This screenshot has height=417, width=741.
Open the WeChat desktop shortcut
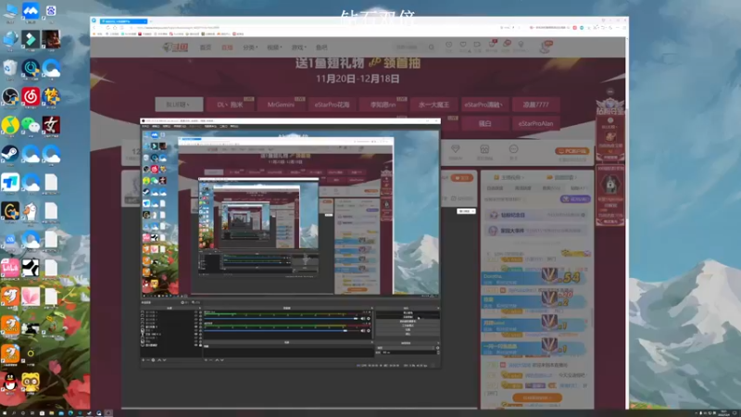(31, 125)
